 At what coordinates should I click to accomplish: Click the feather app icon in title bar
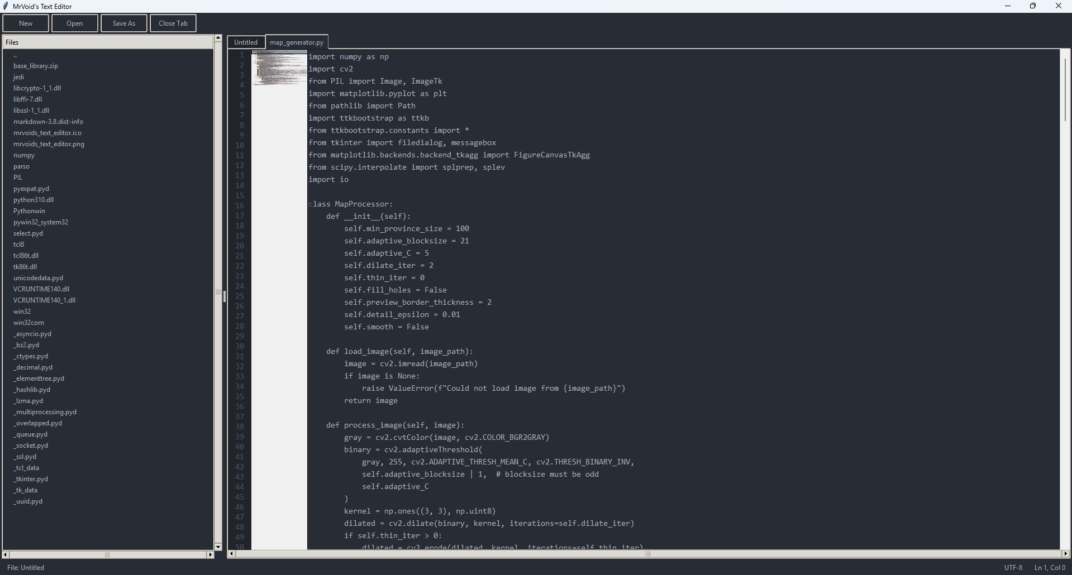click(6, 6)
